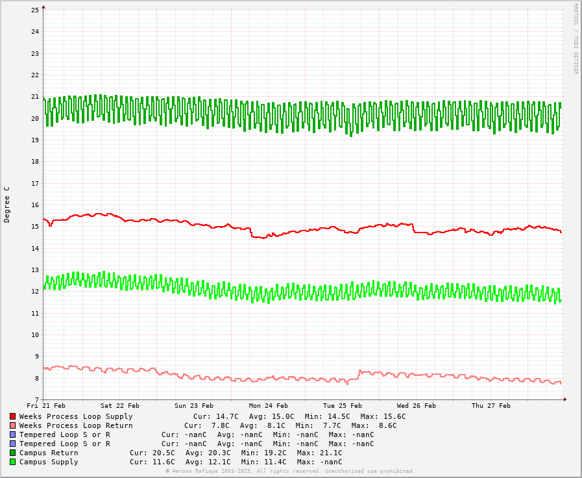The height and width of the screenshot is (478, 582).
Task: Select the Weeks Process Loop Supply legend label
Action: pyautogui.click(x=76, y=417)
